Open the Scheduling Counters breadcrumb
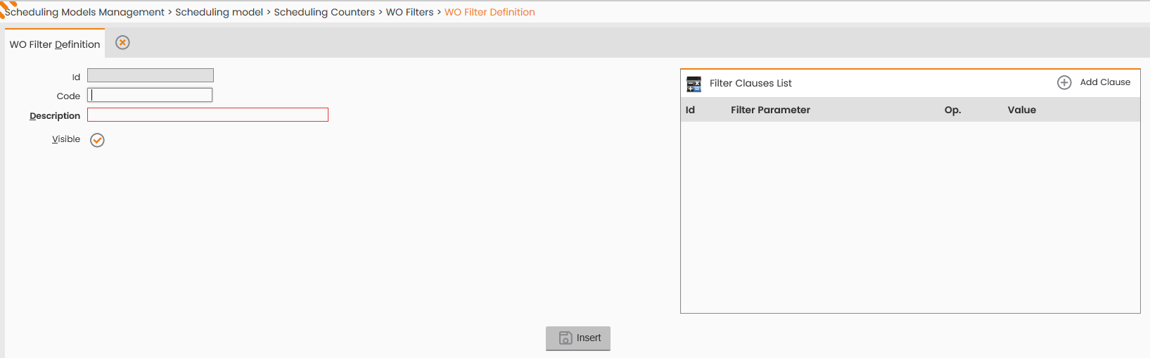Viewport: 1150px width, 358px height. (324, 12)
